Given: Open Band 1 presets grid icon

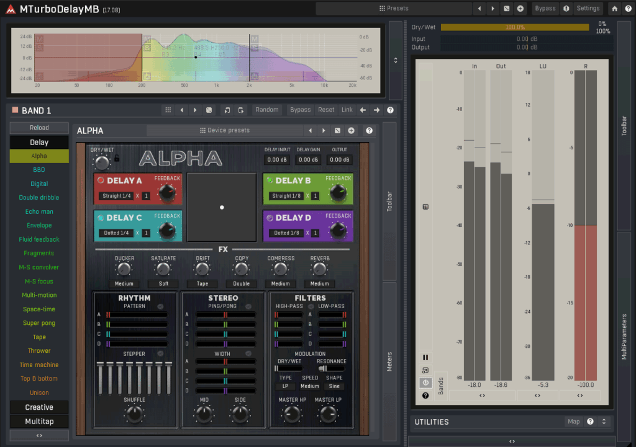Looking at the screenshot, I should tap(168, 110).
